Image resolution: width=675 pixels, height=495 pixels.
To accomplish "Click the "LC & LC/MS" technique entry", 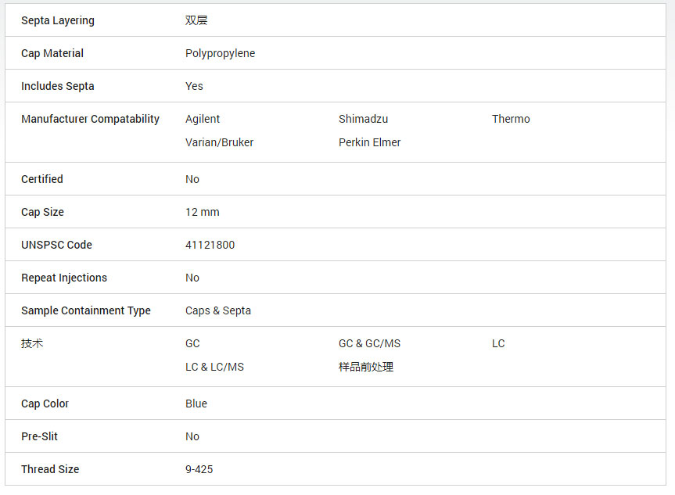I will pyautogui.click(x=214, y=367).
